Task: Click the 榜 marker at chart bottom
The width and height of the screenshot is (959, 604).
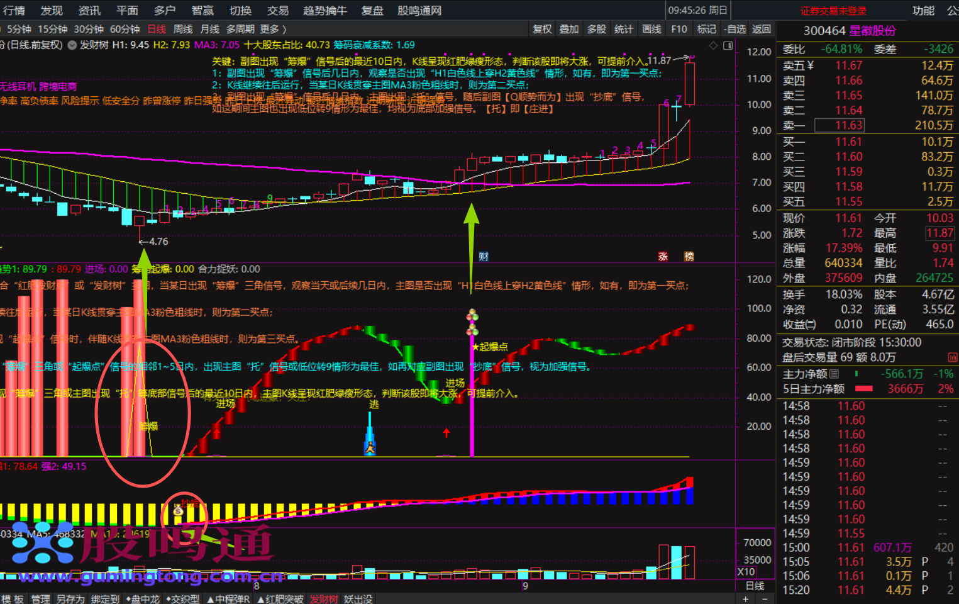Action: (x=689, y=256)
